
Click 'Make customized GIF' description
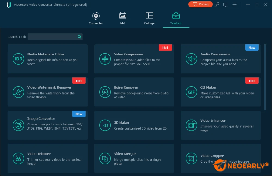[x=227, y=95]
